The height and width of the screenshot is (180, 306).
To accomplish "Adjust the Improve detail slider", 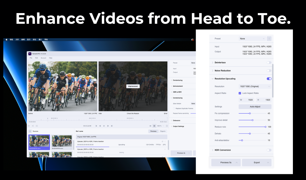I will pos(252,120).
